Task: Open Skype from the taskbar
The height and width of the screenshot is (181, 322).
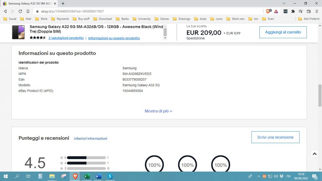Action: pos(110,176)
